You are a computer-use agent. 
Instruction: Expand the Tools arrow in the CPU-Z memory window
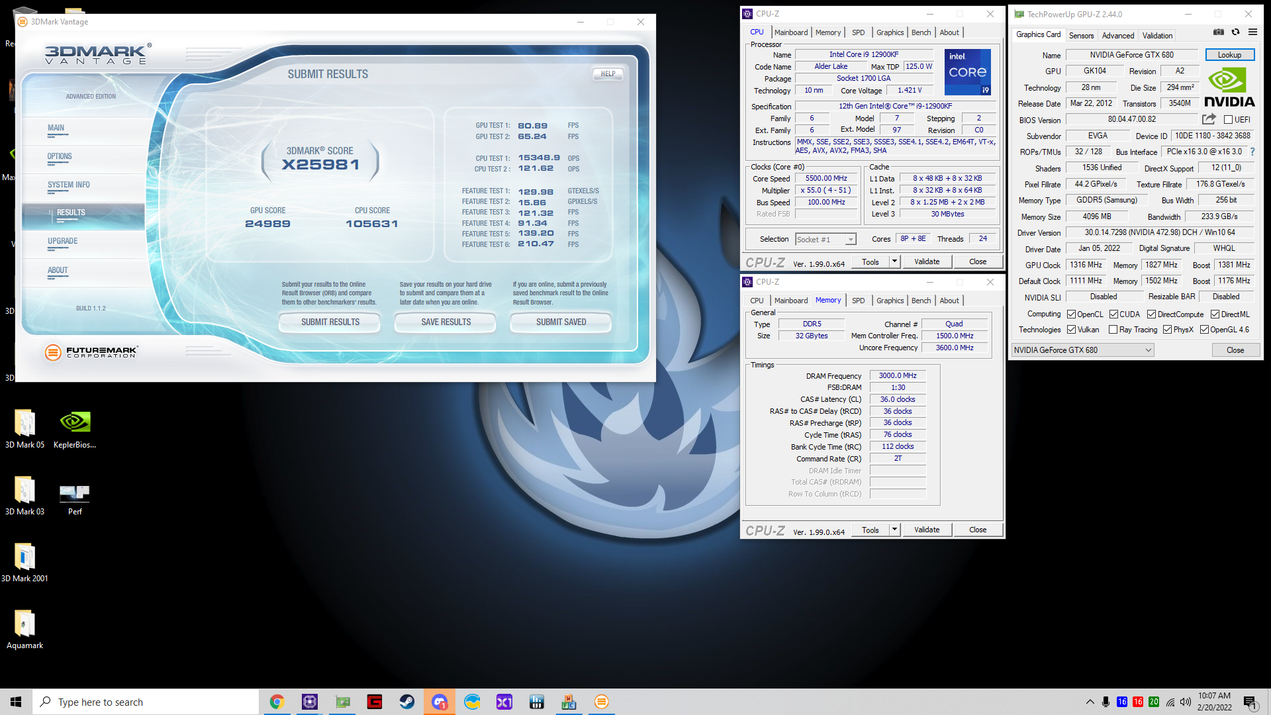tap(894, 530)
